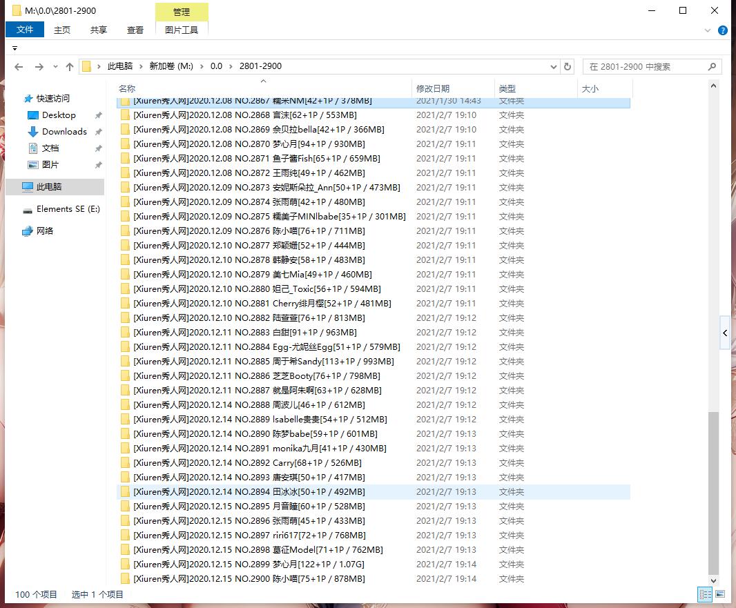
Task: Select the folder icon of NO.2892 Carry
Action: pos(125,463)
